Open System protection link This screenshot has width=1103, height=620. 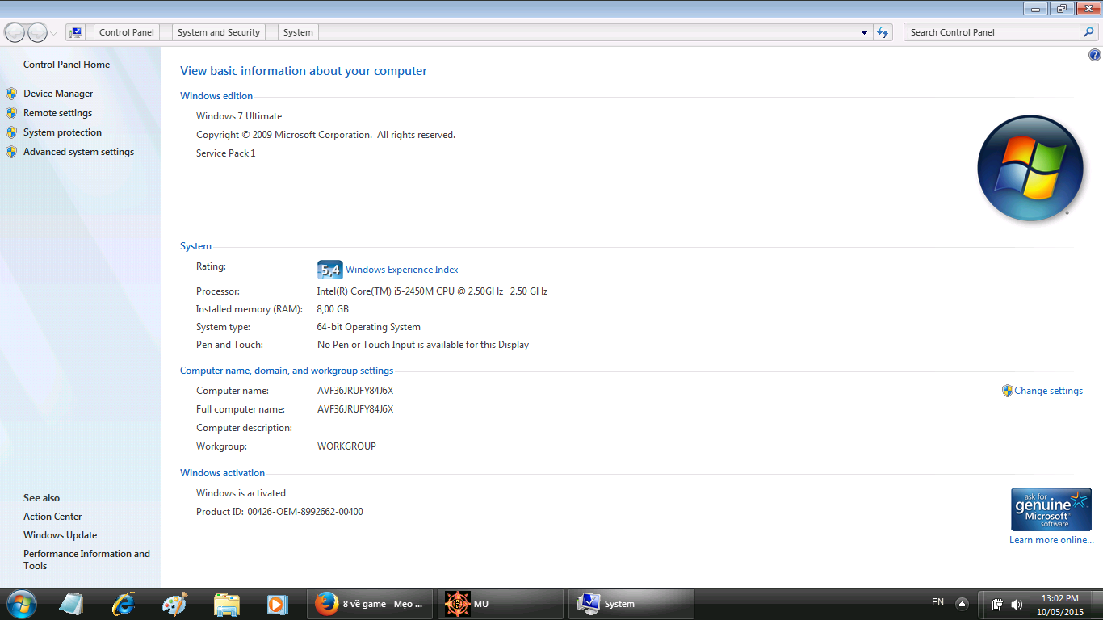(x=62, y=132)
